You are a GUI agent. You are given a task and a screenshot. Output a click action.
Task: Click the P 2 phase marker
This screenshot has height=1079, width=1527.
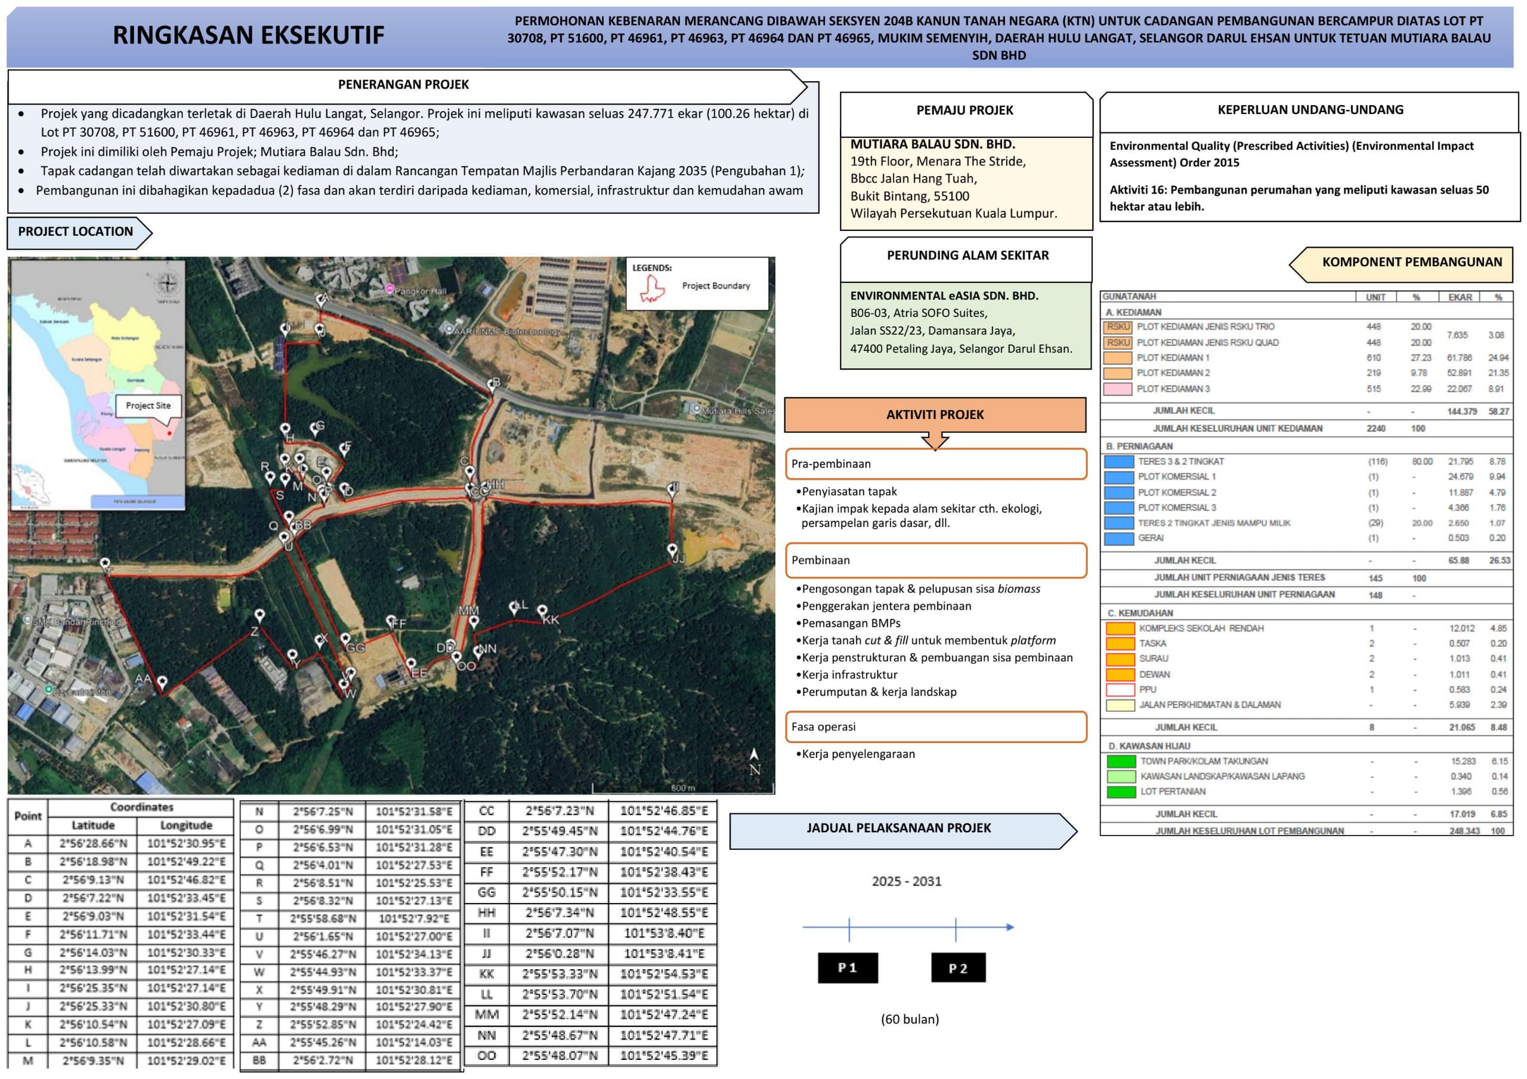click(x=958, y=968)
